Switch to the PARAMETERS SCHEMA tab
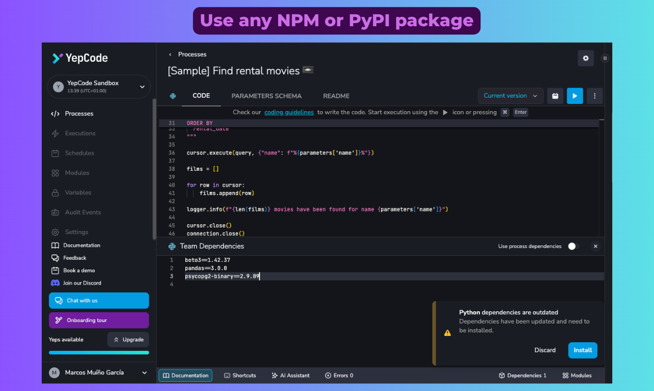654x391 pixels. (x=266, y=96)
